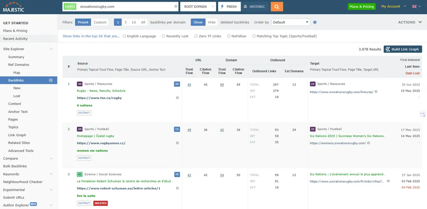Click the Majestic logo

(14, 7)
